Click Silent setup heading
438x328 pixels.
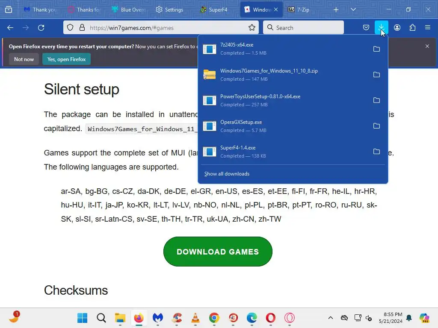82,90
